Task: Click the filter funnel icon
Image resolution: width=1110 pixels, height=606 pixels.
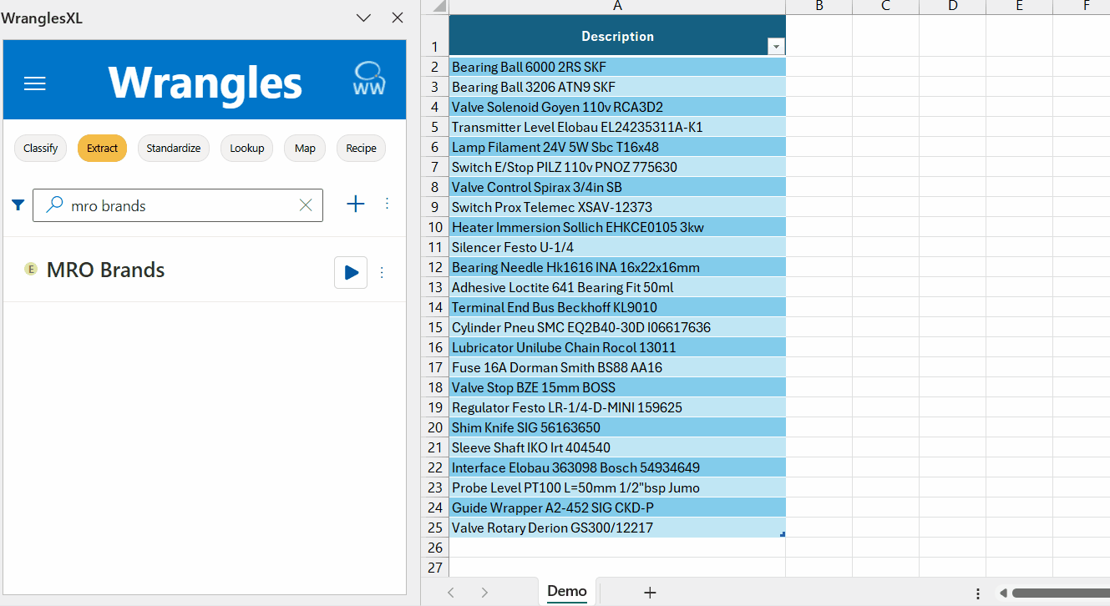Action: (18, 205)
